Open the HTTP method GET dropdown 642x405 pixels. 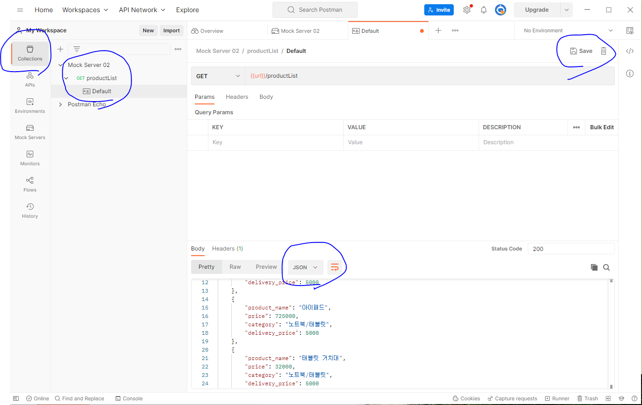pos(218,76)
